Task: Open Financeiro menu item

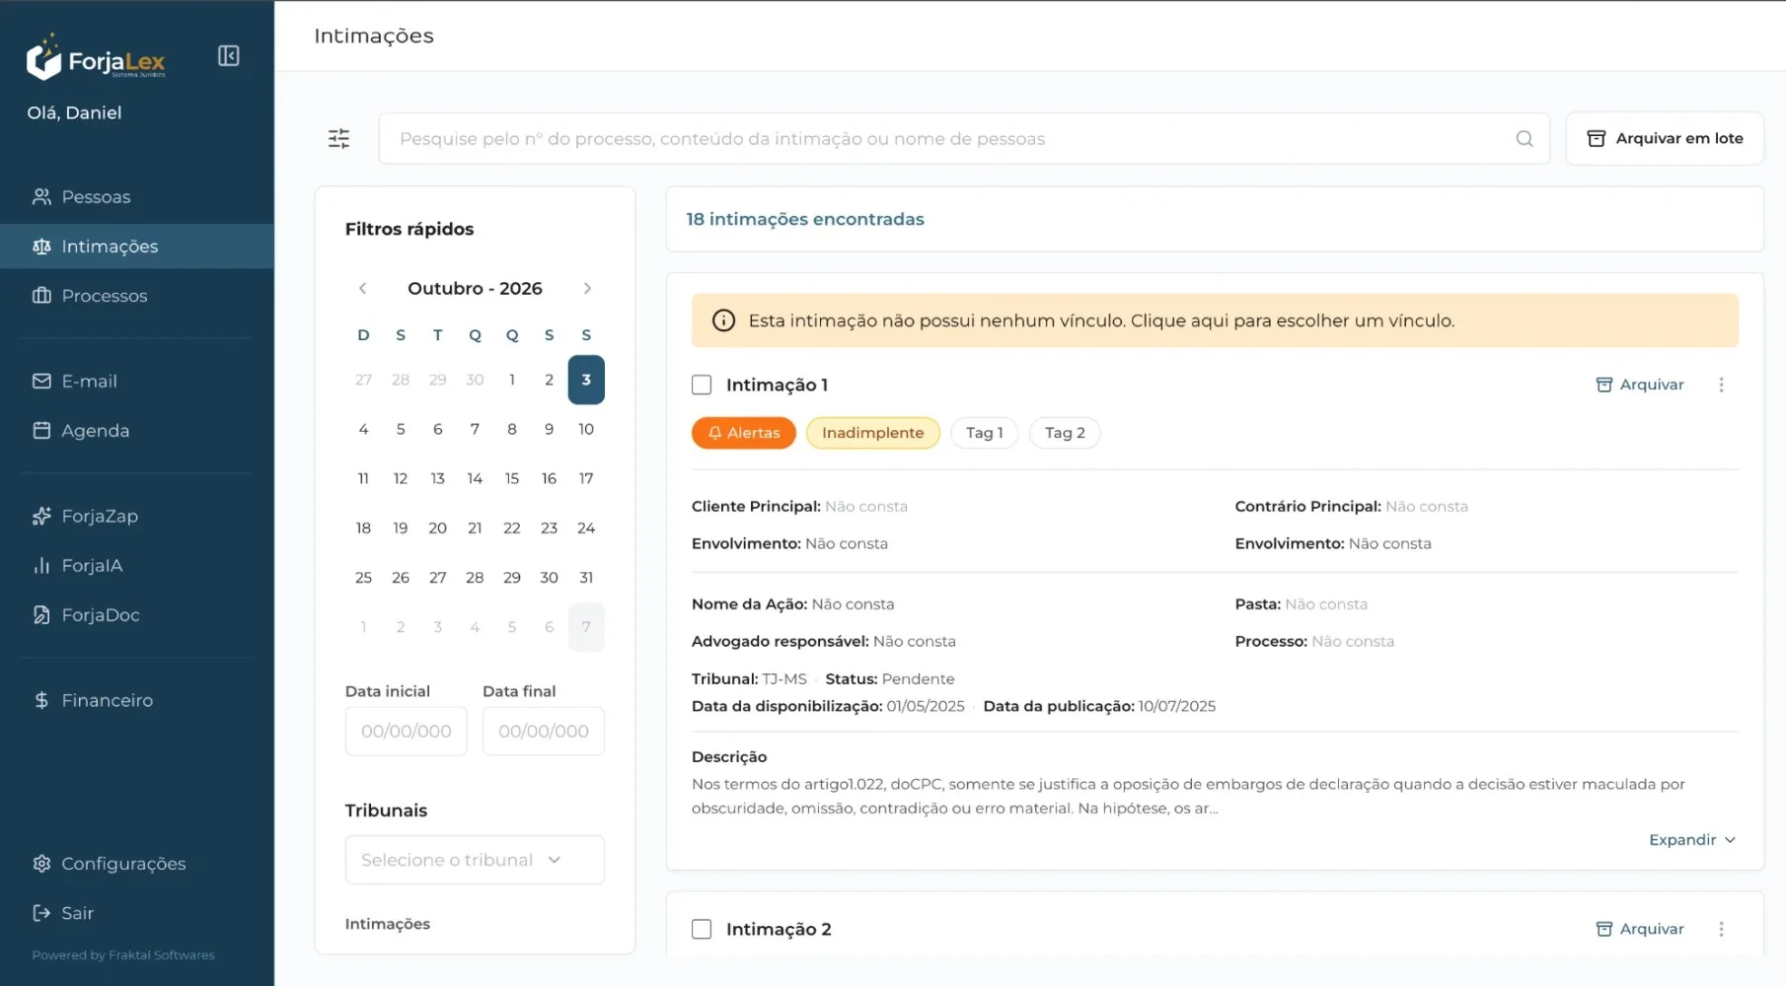Action: (x=137, y=701)
